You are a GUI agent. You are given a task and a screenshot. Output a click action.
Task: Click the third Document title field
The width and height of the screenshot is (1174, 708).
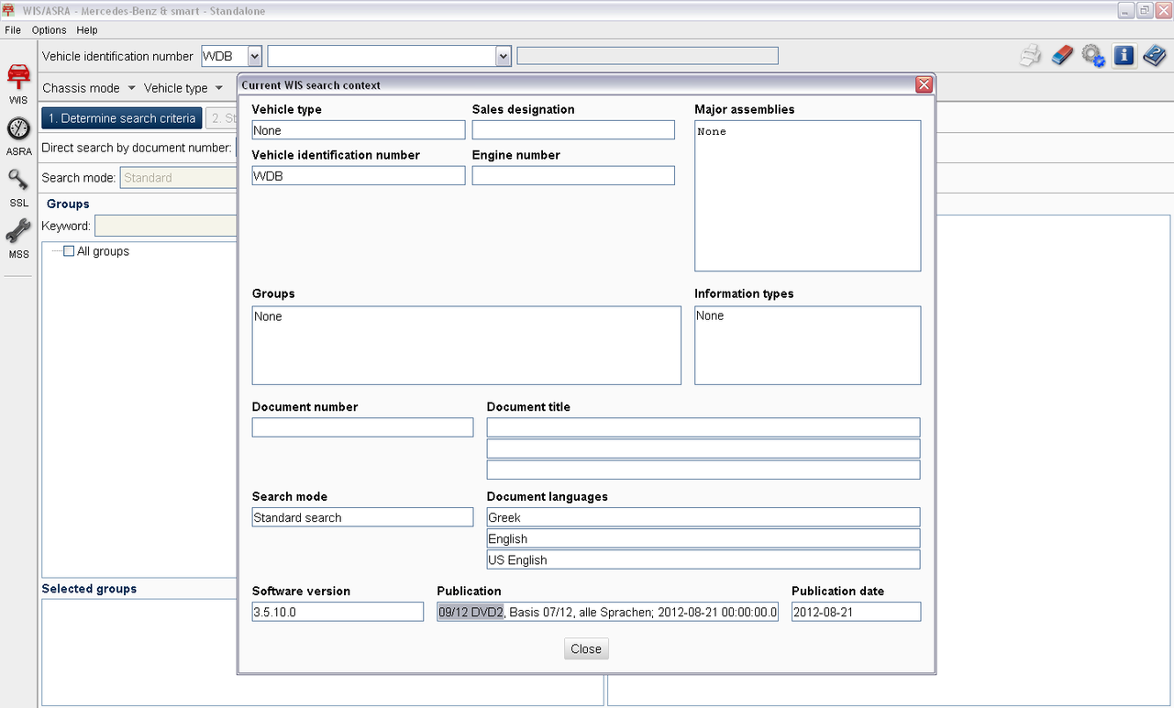click(703, 470)
